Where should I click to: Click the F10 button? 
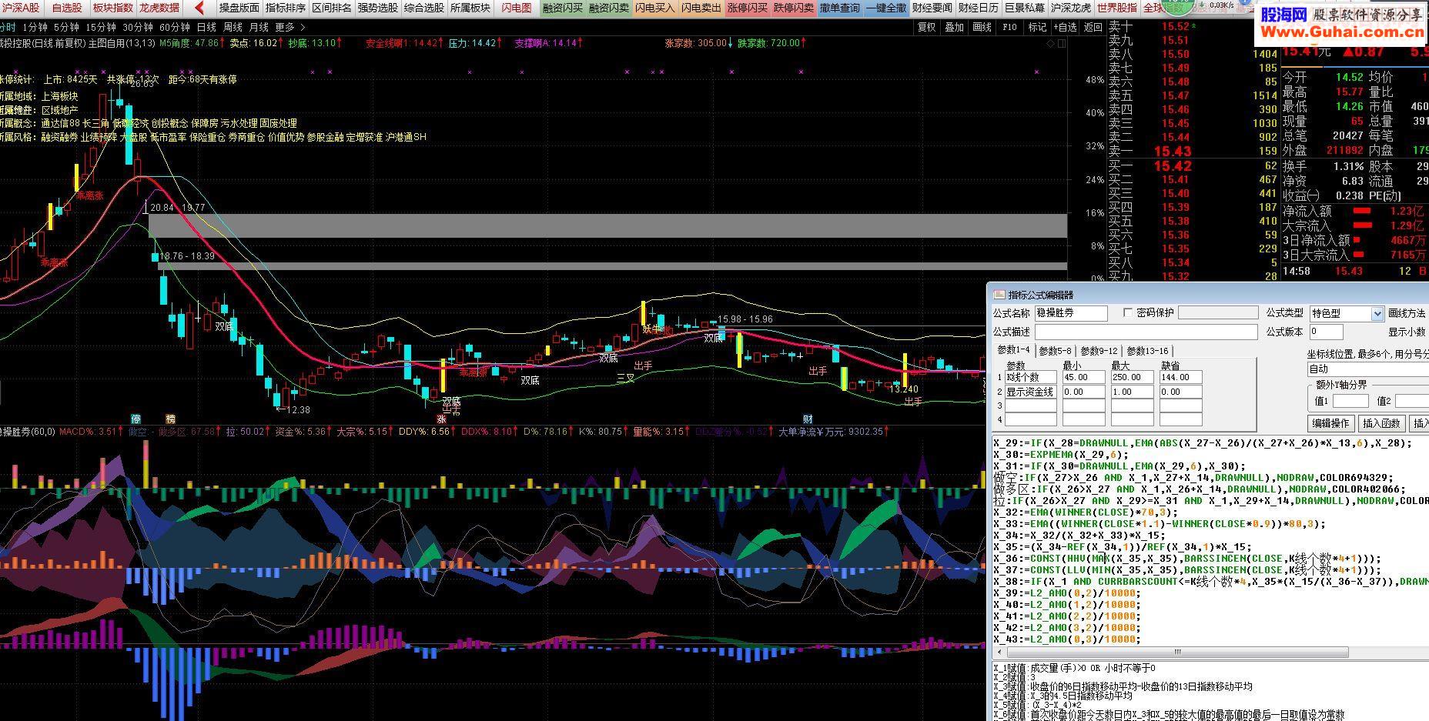coord(1009,27)
